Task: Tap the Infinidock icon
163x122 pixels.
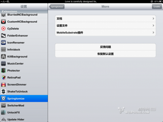Action: pyautogui.click(x=3, y=49)
